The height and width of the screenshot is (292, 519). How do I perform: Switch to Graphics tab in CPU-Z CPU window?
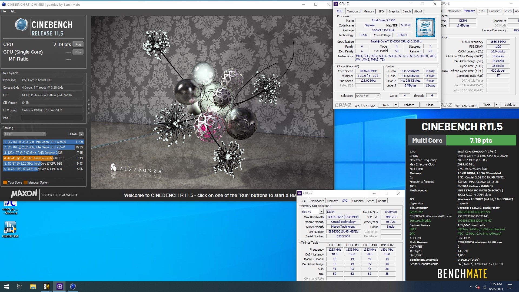point(394,11)
